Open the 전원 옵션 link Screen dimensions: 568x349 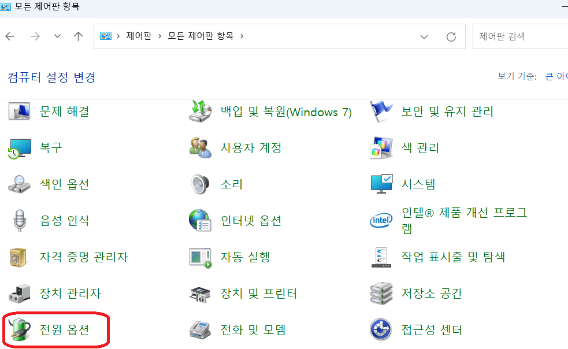tap(65, 330)
